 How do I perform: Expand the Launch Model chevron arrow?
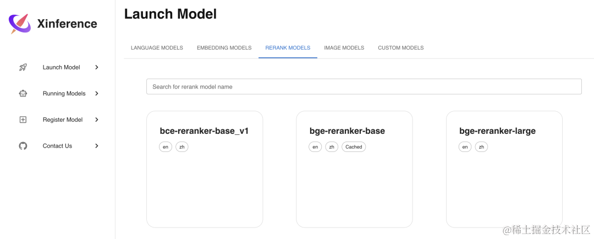pos(97,67)
